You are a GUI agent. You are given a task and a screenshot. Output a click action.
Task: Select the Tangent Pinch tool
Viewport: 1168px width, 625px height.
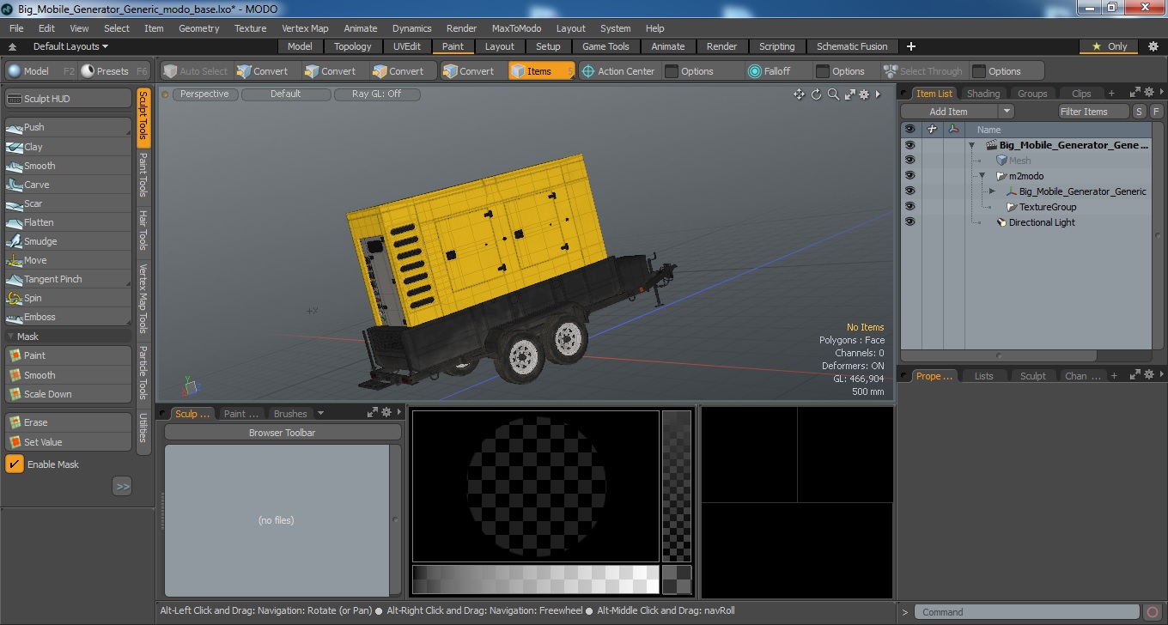point(69,279)
